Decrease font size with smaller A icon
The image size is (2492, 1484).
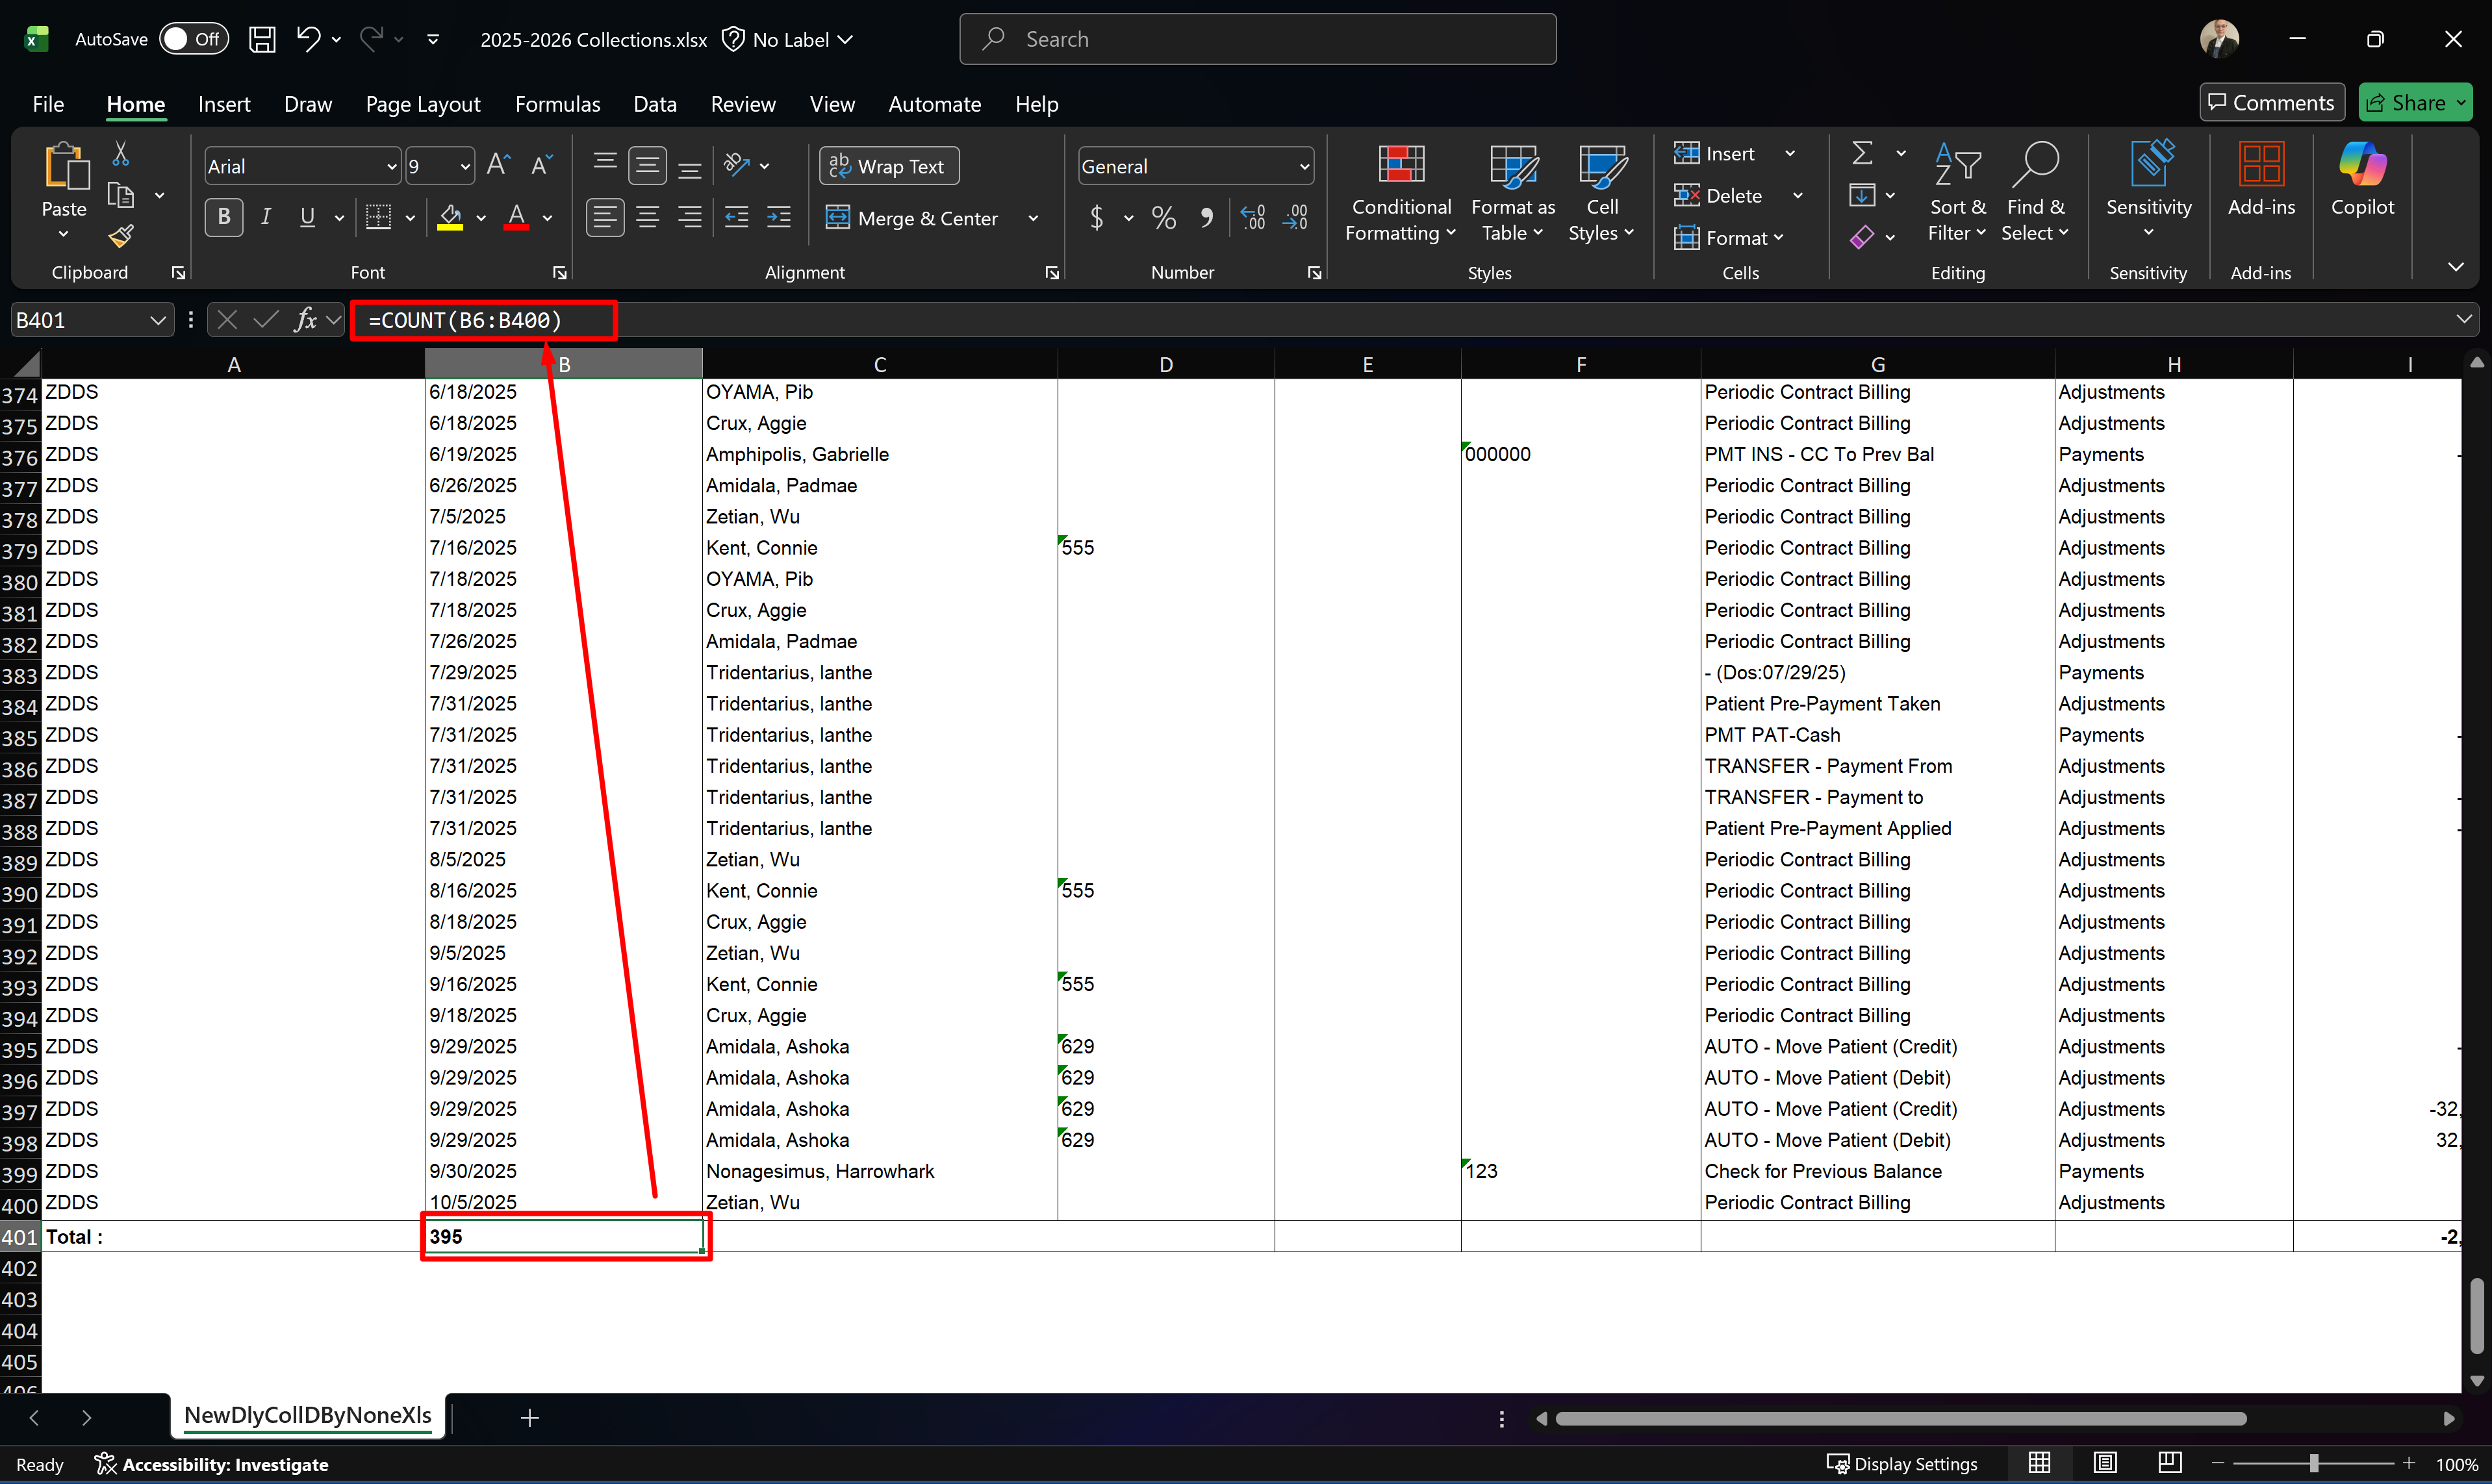click(541, 165)
